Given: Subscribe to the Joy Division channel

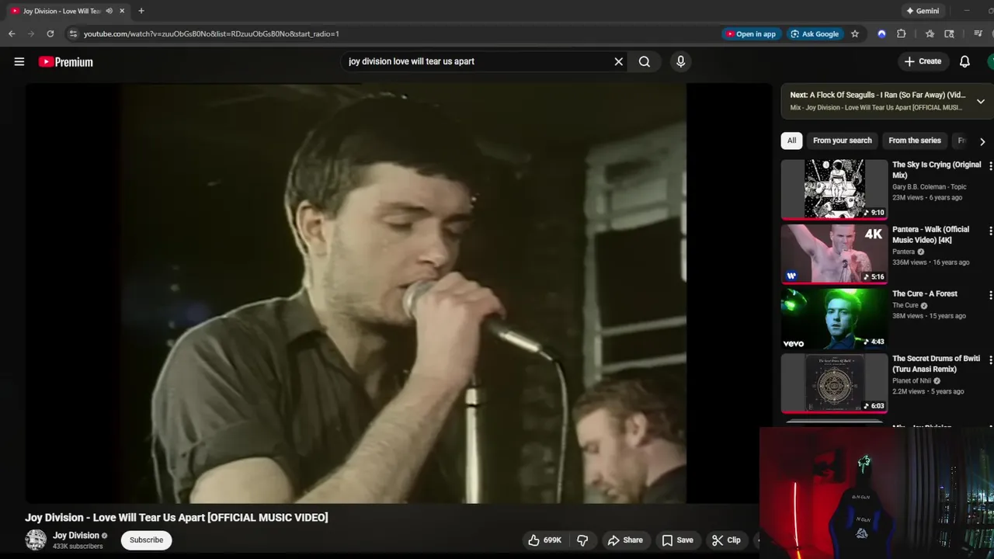Looking at the screenshot, I should click(146, 540).
